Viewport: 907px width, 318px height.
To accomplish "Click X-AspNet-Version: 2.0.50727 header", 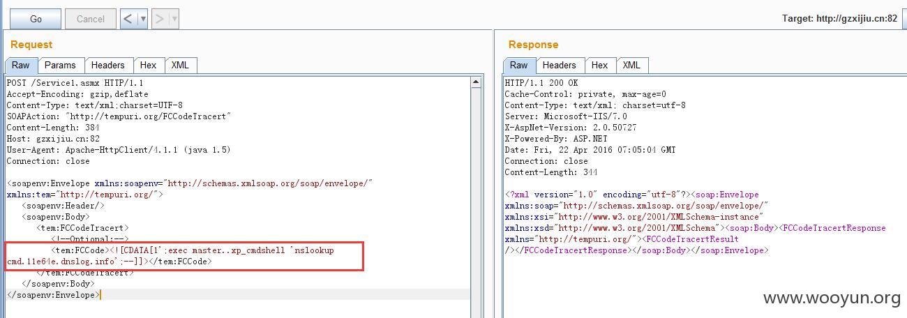I will 571,128.
